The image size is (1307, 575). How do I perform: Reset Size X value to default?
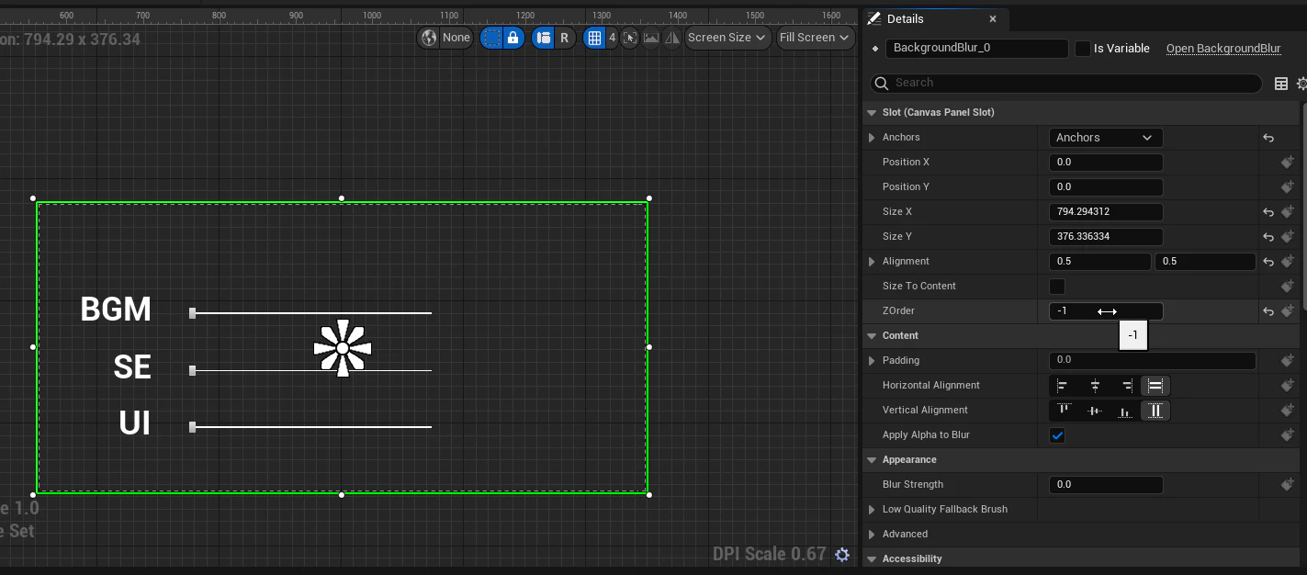[x=1268, y=212]
